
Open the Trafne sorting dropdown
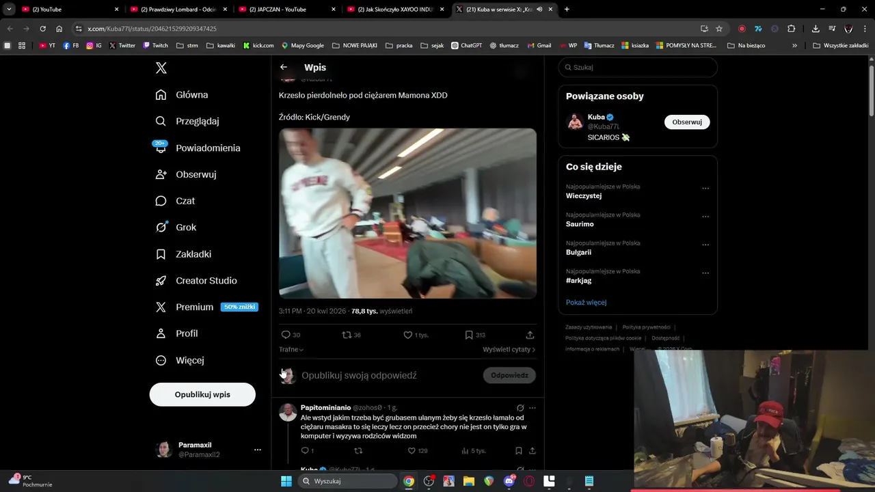(291, 349)
